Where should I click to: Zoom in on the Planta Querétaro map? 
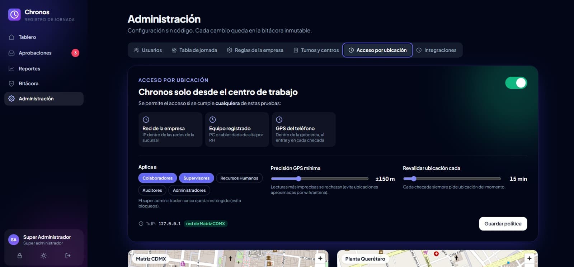(x=530, y=258)
